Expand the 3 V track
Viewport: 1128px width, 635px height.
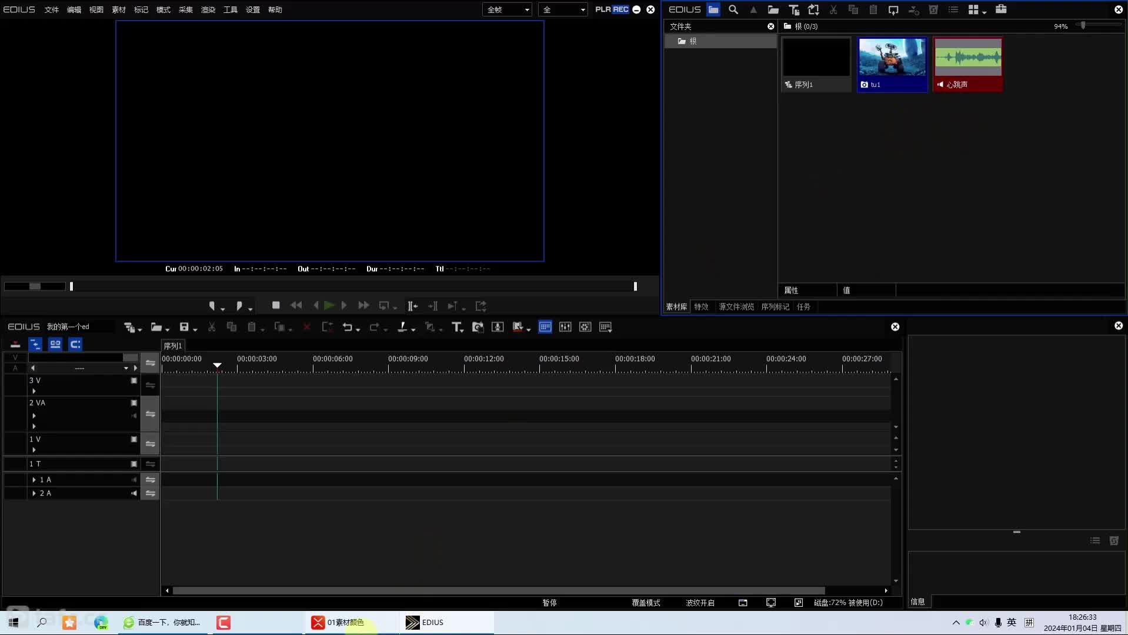coord(34,391)
